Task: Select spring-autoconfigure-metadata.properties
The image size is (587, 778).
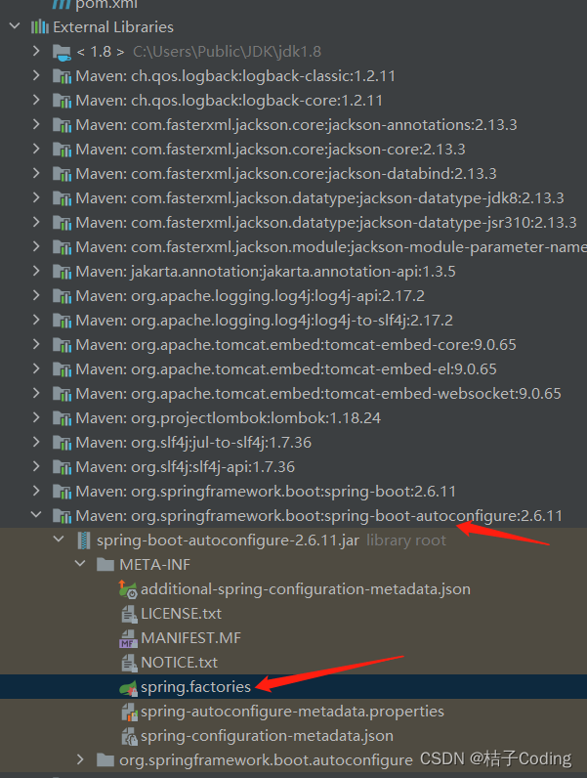Action: pos(292,712)
